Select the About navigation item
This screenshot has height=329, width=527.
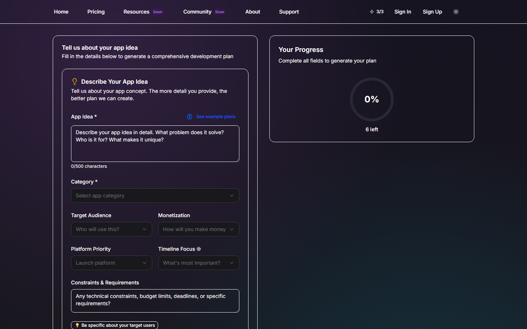pyautogui.click(x=253, y=12)
